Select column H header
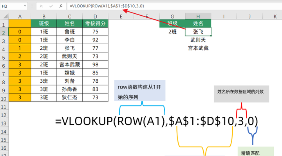Image resolution: width=282 pixels, height=156 pixels. (198, 16)
